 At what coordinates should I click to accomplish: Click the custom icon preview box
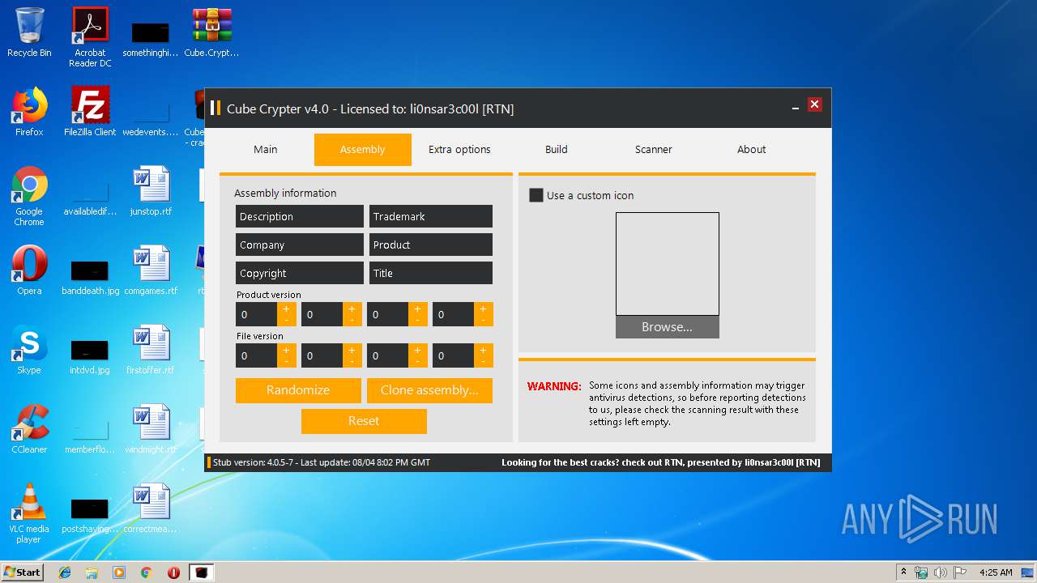coord(668,264)
